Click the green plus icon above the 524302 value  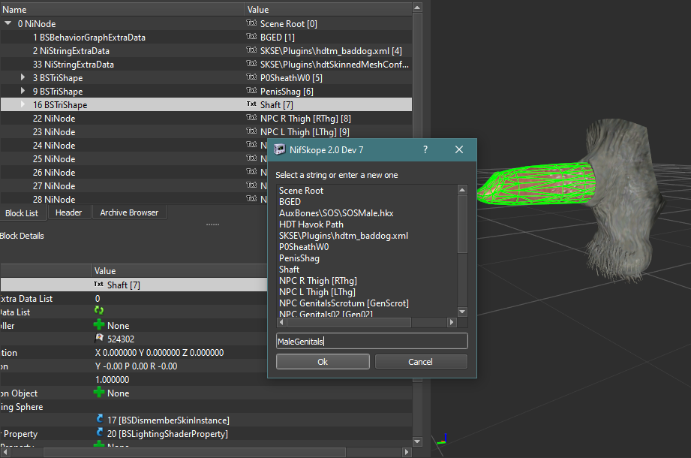click(99, 325)
